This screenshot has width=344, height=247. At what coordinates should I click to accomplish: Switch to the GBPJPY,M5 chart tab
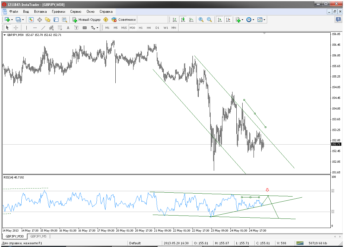pyautogui.click(x=38, y=237)
